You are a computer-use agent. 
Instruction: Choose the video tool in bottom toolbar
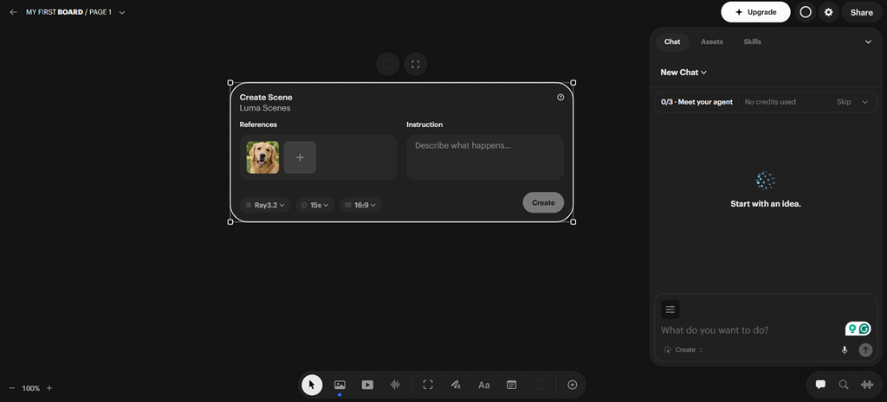click(367, 385)
